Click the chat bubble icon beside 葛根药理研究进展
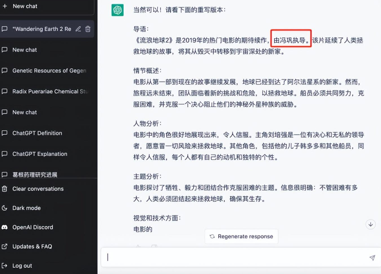 click(4, 175)
